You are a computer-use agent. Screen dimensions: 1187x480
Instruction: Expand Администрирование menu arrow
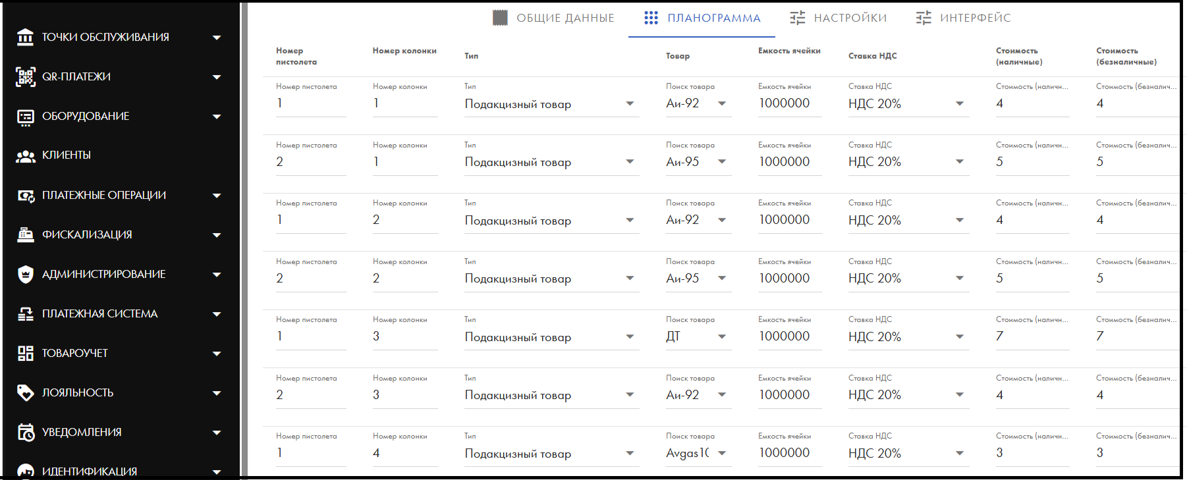pyautogui.click(x=217, y=275)
